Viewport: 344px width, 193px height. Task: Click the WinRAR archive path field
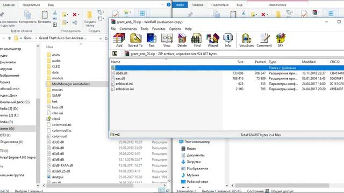[x=234, y=54]
